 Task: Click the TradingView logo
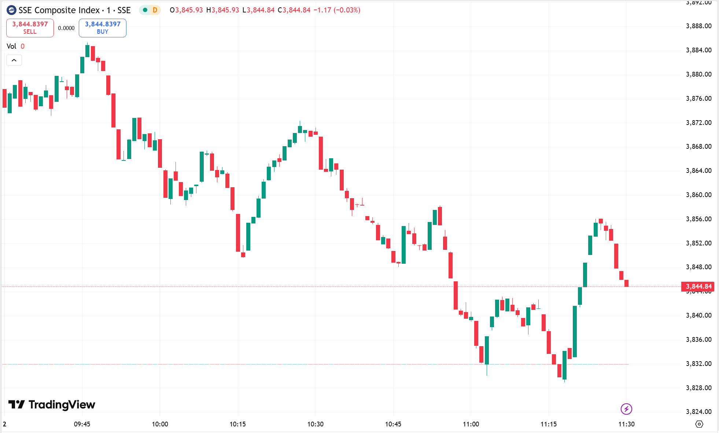[x=52, y=404]
